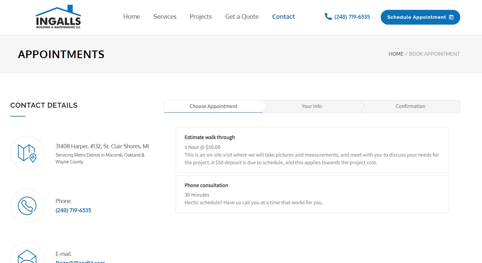Viewport: 482px width, 263px height.
Task: Click the circular phone icon in Contact Details
Action: coord(27,205)
